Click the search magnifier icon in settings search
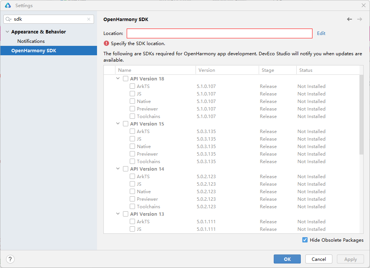Screen dimensions: 370x268 [8, 19]
